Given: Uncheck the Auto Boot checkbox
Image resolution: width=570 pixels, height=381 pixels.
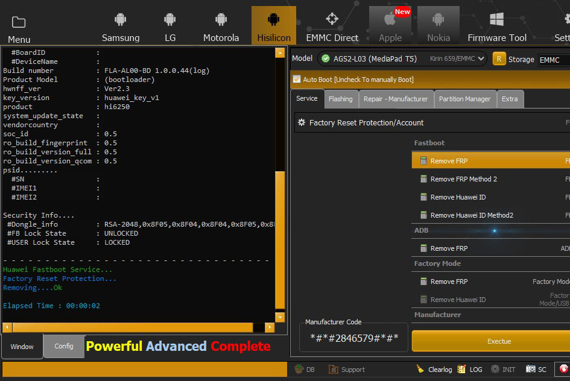Looking at the screenshot, I should click(x=297, y=79).
